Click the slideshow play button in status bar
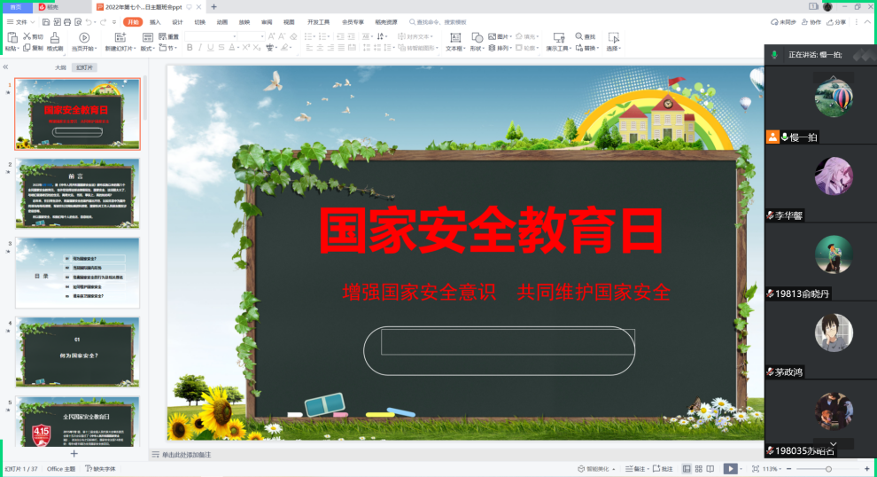The height and width of the screenshot is (477, 877). (x=729, y=468)
